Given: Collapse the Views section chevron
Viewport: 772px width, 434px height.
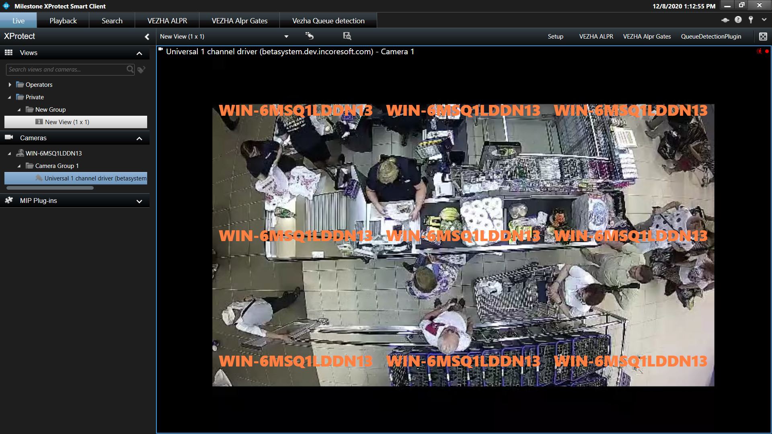Looking at the screenshot, I should click(x=139, y=53).
